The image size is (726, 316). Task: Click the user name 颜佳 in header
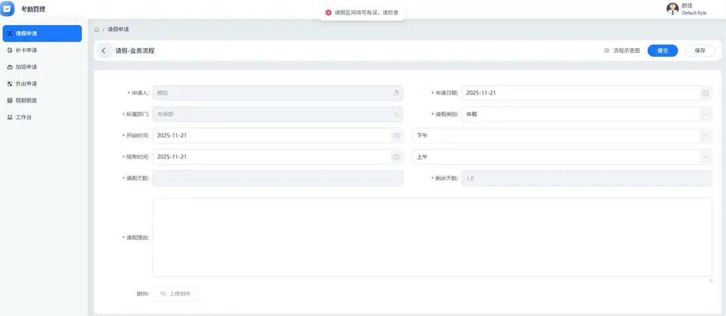click(x=687, y=6)
